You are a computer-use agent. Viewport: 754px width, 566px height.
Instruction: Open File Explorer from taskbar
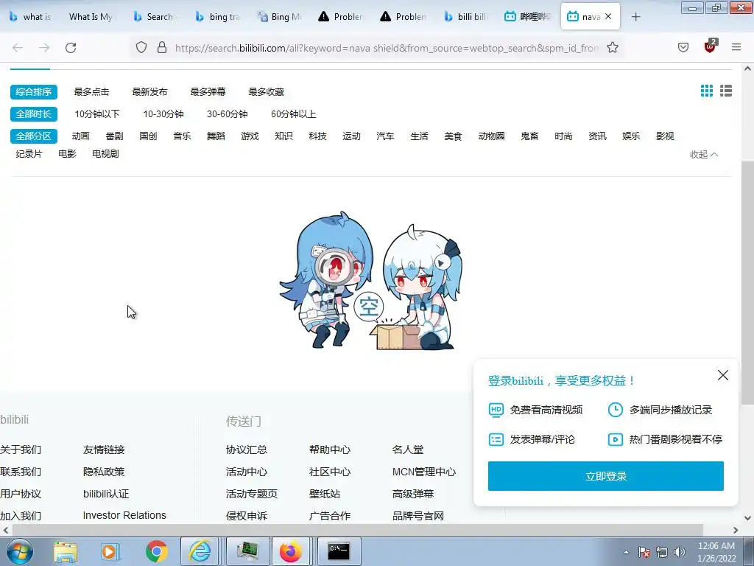click(x=66, y=551)
